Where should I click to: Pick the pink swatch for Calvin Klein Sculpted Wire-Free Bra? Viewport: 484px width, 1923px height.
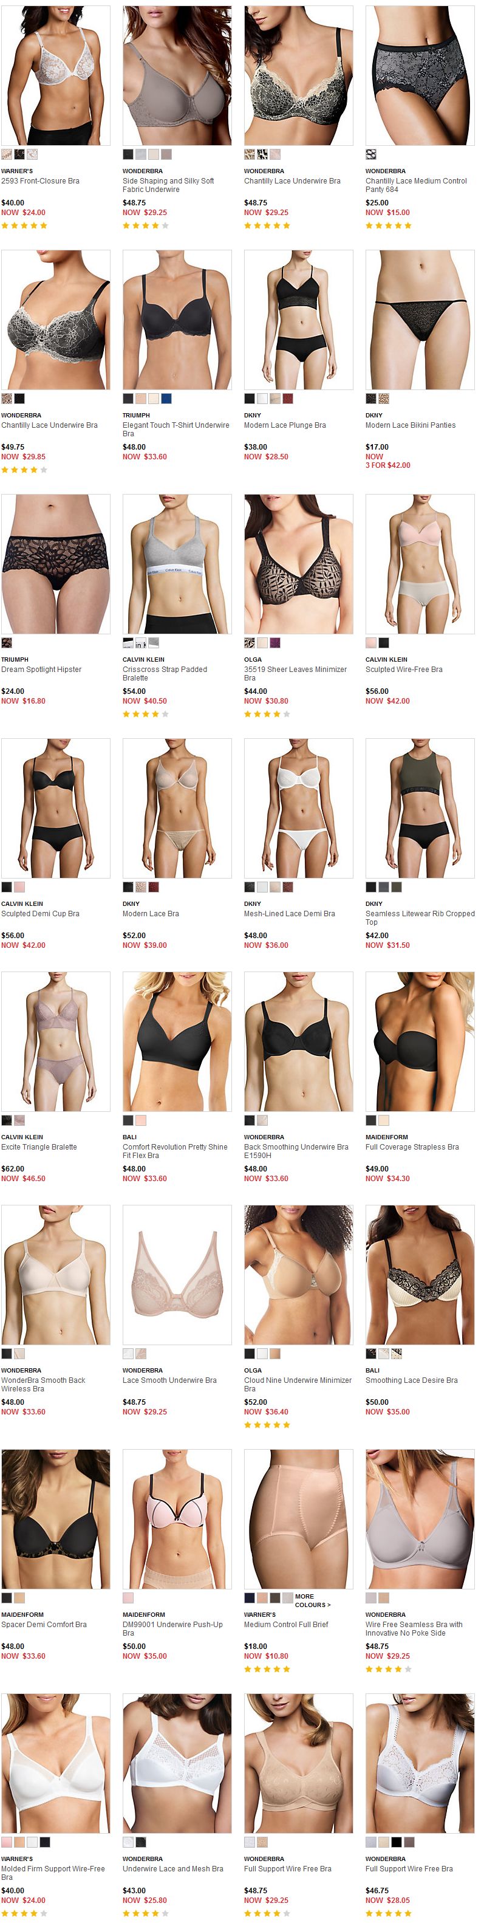coord(370,643)
